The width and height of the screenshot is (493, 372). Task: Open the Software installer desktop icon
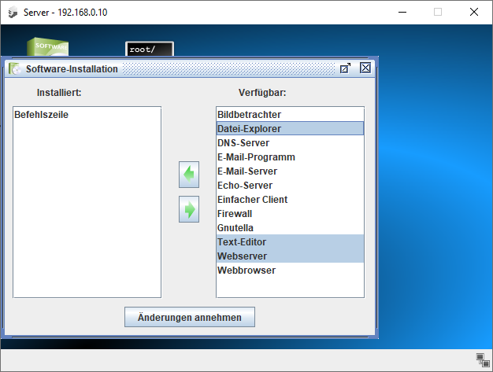(47, 46)
